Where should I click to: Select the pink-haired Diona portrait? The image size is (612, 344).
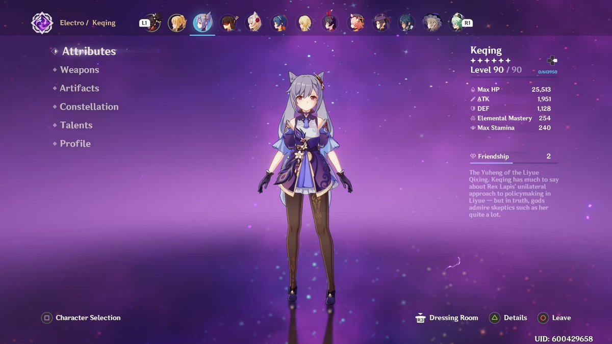click(355, 23)
